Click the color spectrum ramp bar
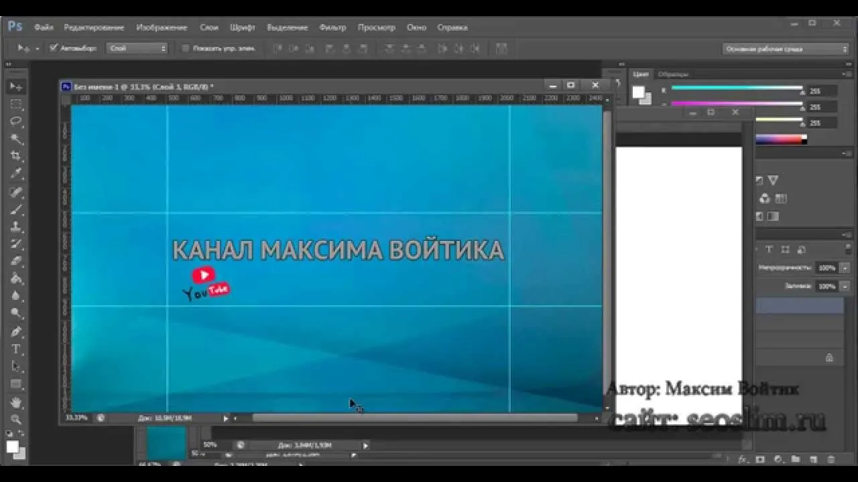Screen dimensions: 858x482 coord(781,140)
